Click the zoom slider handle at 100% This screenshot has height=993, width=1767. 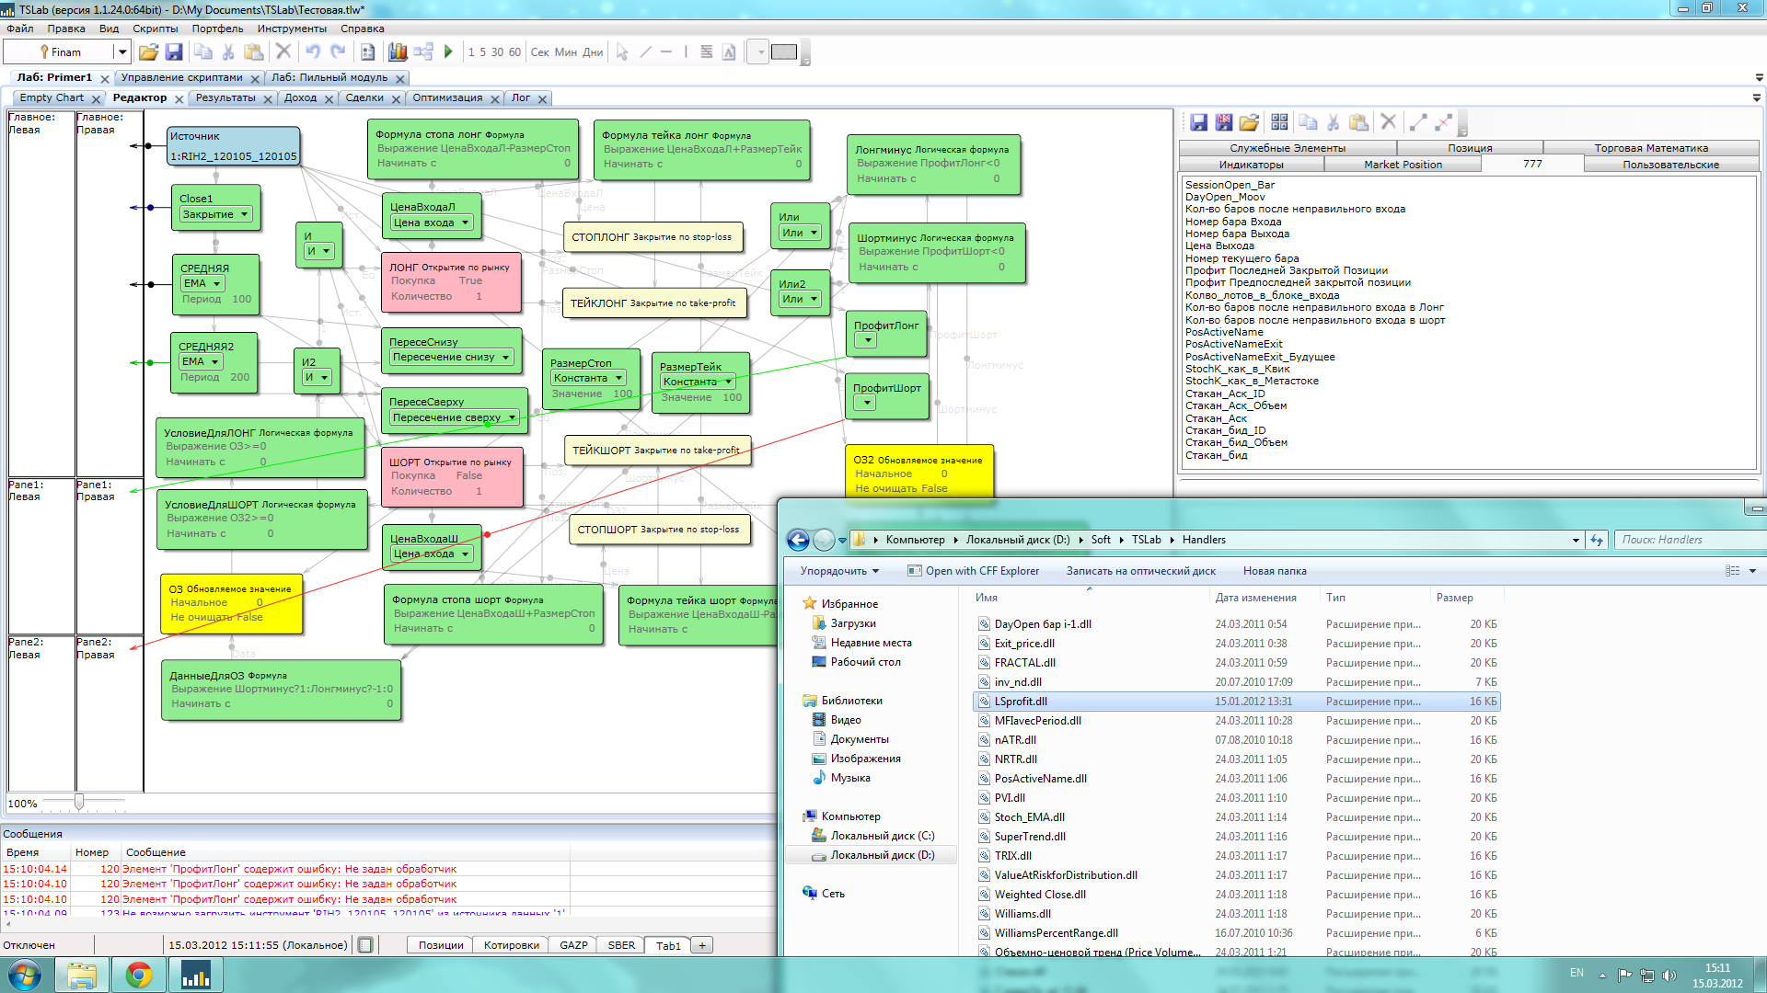79,803
